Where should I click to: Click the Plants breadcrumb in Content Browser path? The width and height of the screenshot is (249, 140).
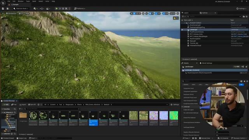(79, 105)
